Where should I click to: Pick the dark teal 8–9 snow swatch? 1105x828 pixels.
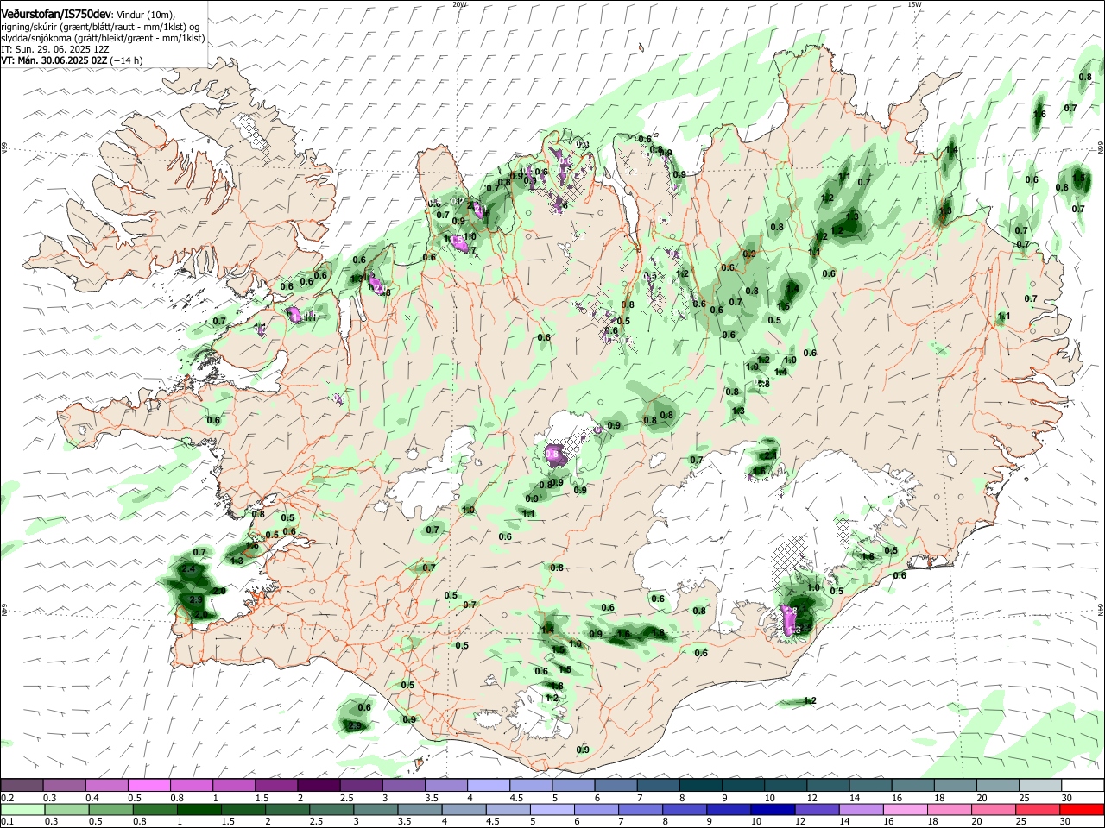(701, 786)
